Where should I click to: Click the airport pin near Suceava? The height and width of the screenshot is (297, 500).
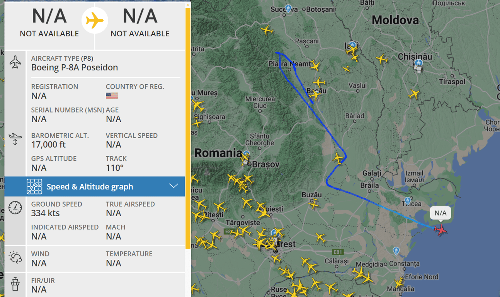point(288,9)
